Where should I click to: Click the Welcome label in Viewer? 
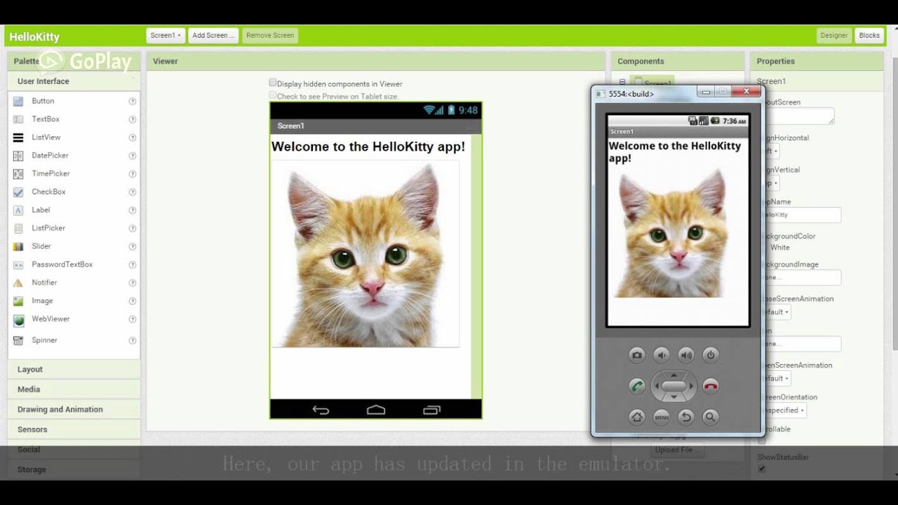[x=368, y=147]
